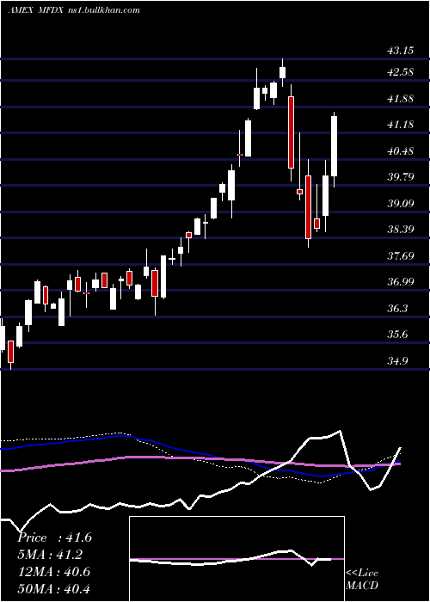Viewport: 430px width, 602px height.
Task: Click the 34.9 price level label
Action: pos(397,361)
